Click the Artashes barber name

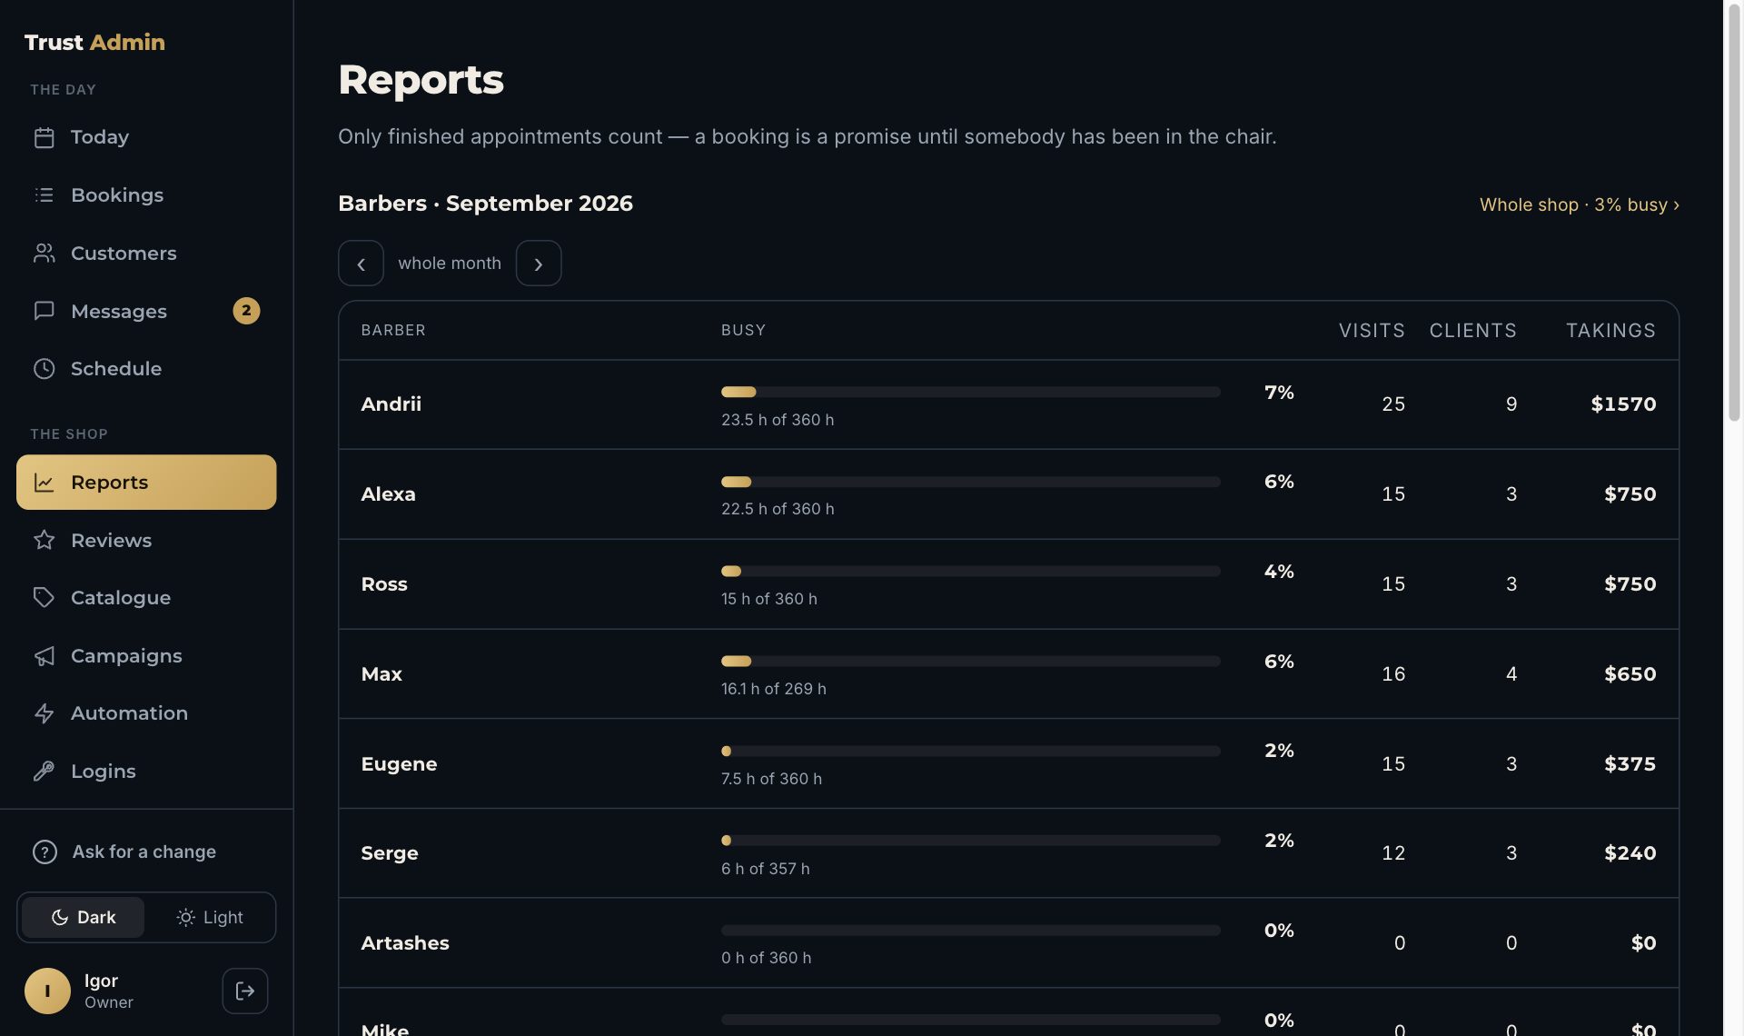[x=404, y=943]
